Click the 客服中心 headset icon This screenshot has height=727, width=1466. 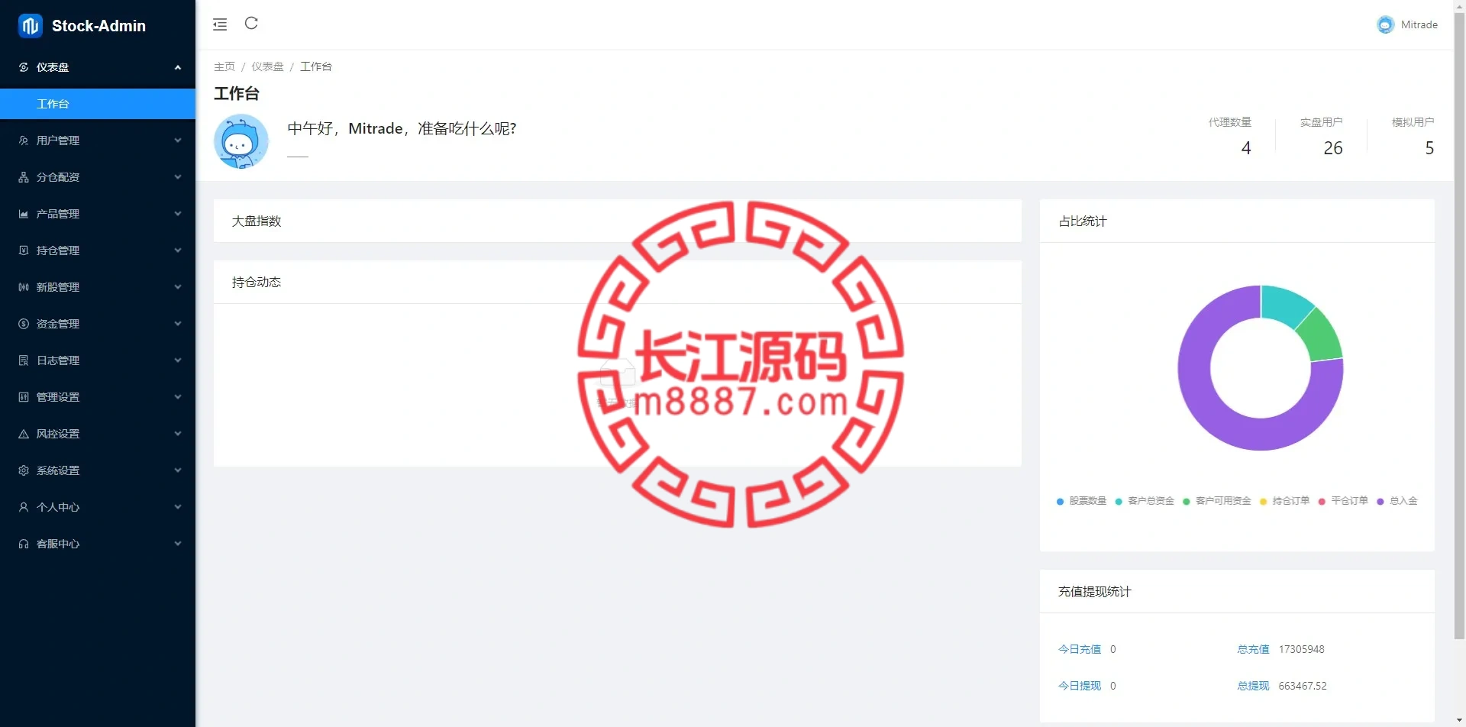(24, 544)
